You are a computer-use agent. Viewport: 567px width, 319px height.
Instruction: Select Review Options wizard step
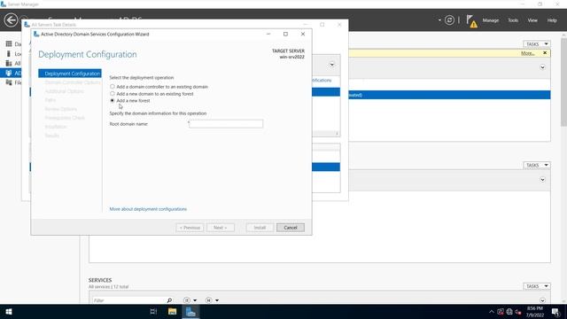coord(61,109)
